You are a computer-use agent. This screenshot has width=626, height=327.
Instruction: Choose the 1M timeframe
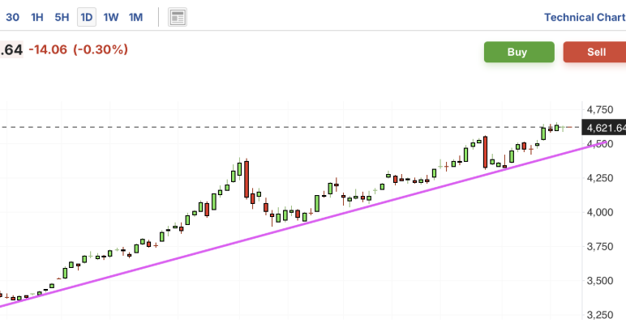[x=135, y=17]
